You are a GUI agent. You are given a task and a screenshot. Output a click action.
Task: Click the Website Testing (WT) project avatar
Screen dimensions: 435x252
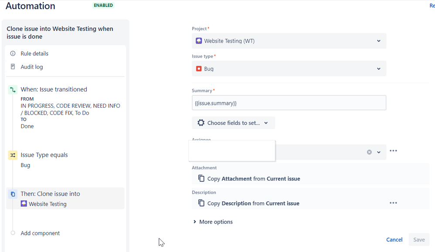pos(199,41)
